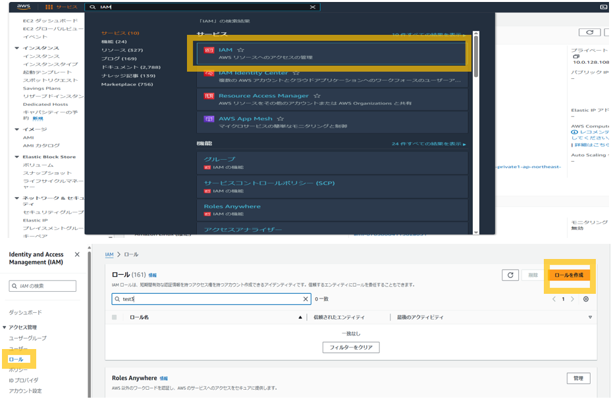Show all 24 feature results link

tap(429, 144)
